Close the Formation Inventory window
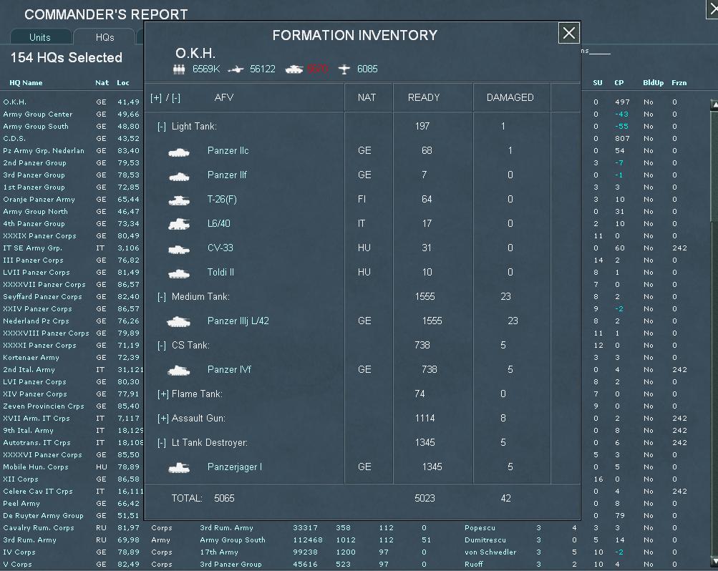Screen dimensions: 718x571 tap(569, 33)
